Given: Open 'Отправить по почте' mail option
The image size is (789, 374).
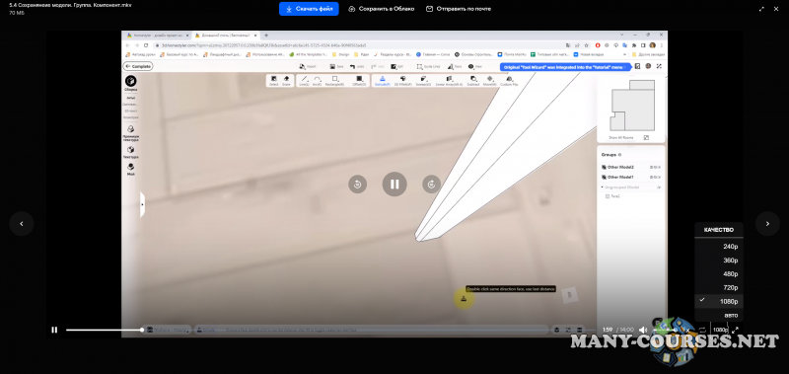Looking at the screenshot, I should pyautogui.click(x=458, y=9).
